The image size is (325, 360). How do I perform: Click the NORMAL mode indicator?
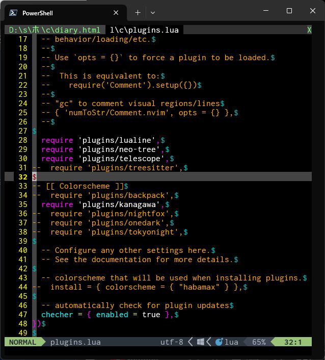tap(22, 342)
